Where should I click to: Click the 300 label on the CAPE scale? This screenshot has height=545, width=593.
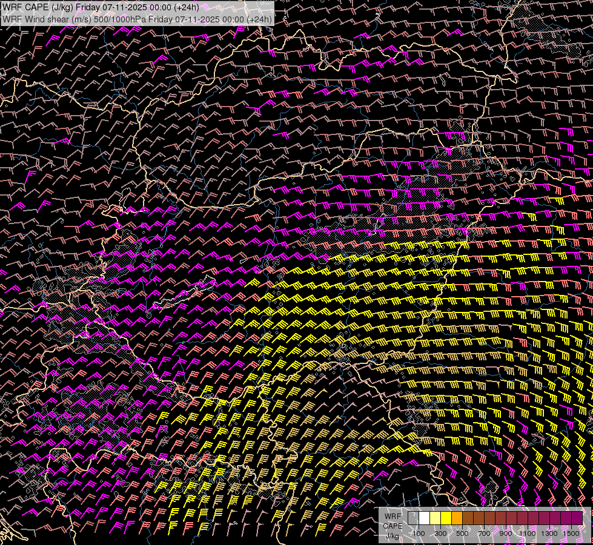[440, 533]
